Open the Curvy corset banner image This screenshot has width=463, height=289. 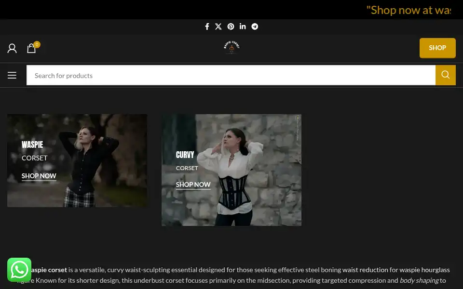click(231, 170)
